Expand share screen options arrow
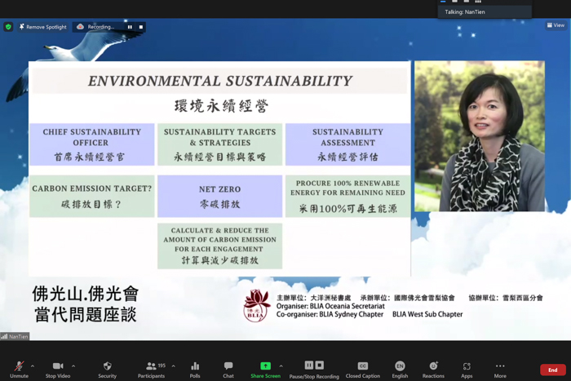 tap(281, 366)
